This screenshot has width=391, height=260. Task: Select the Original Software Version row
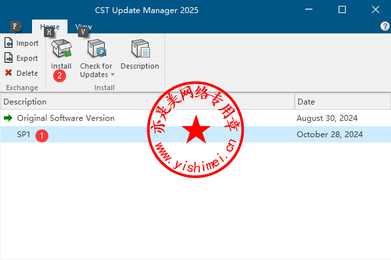pos(195,118)
